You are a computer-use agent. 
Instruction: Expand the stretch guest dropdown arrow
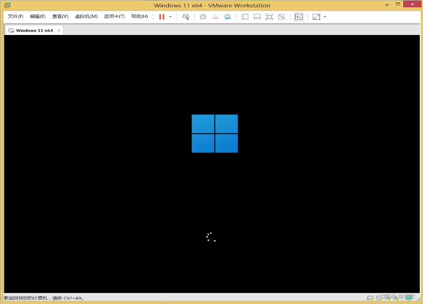[325, 17]
